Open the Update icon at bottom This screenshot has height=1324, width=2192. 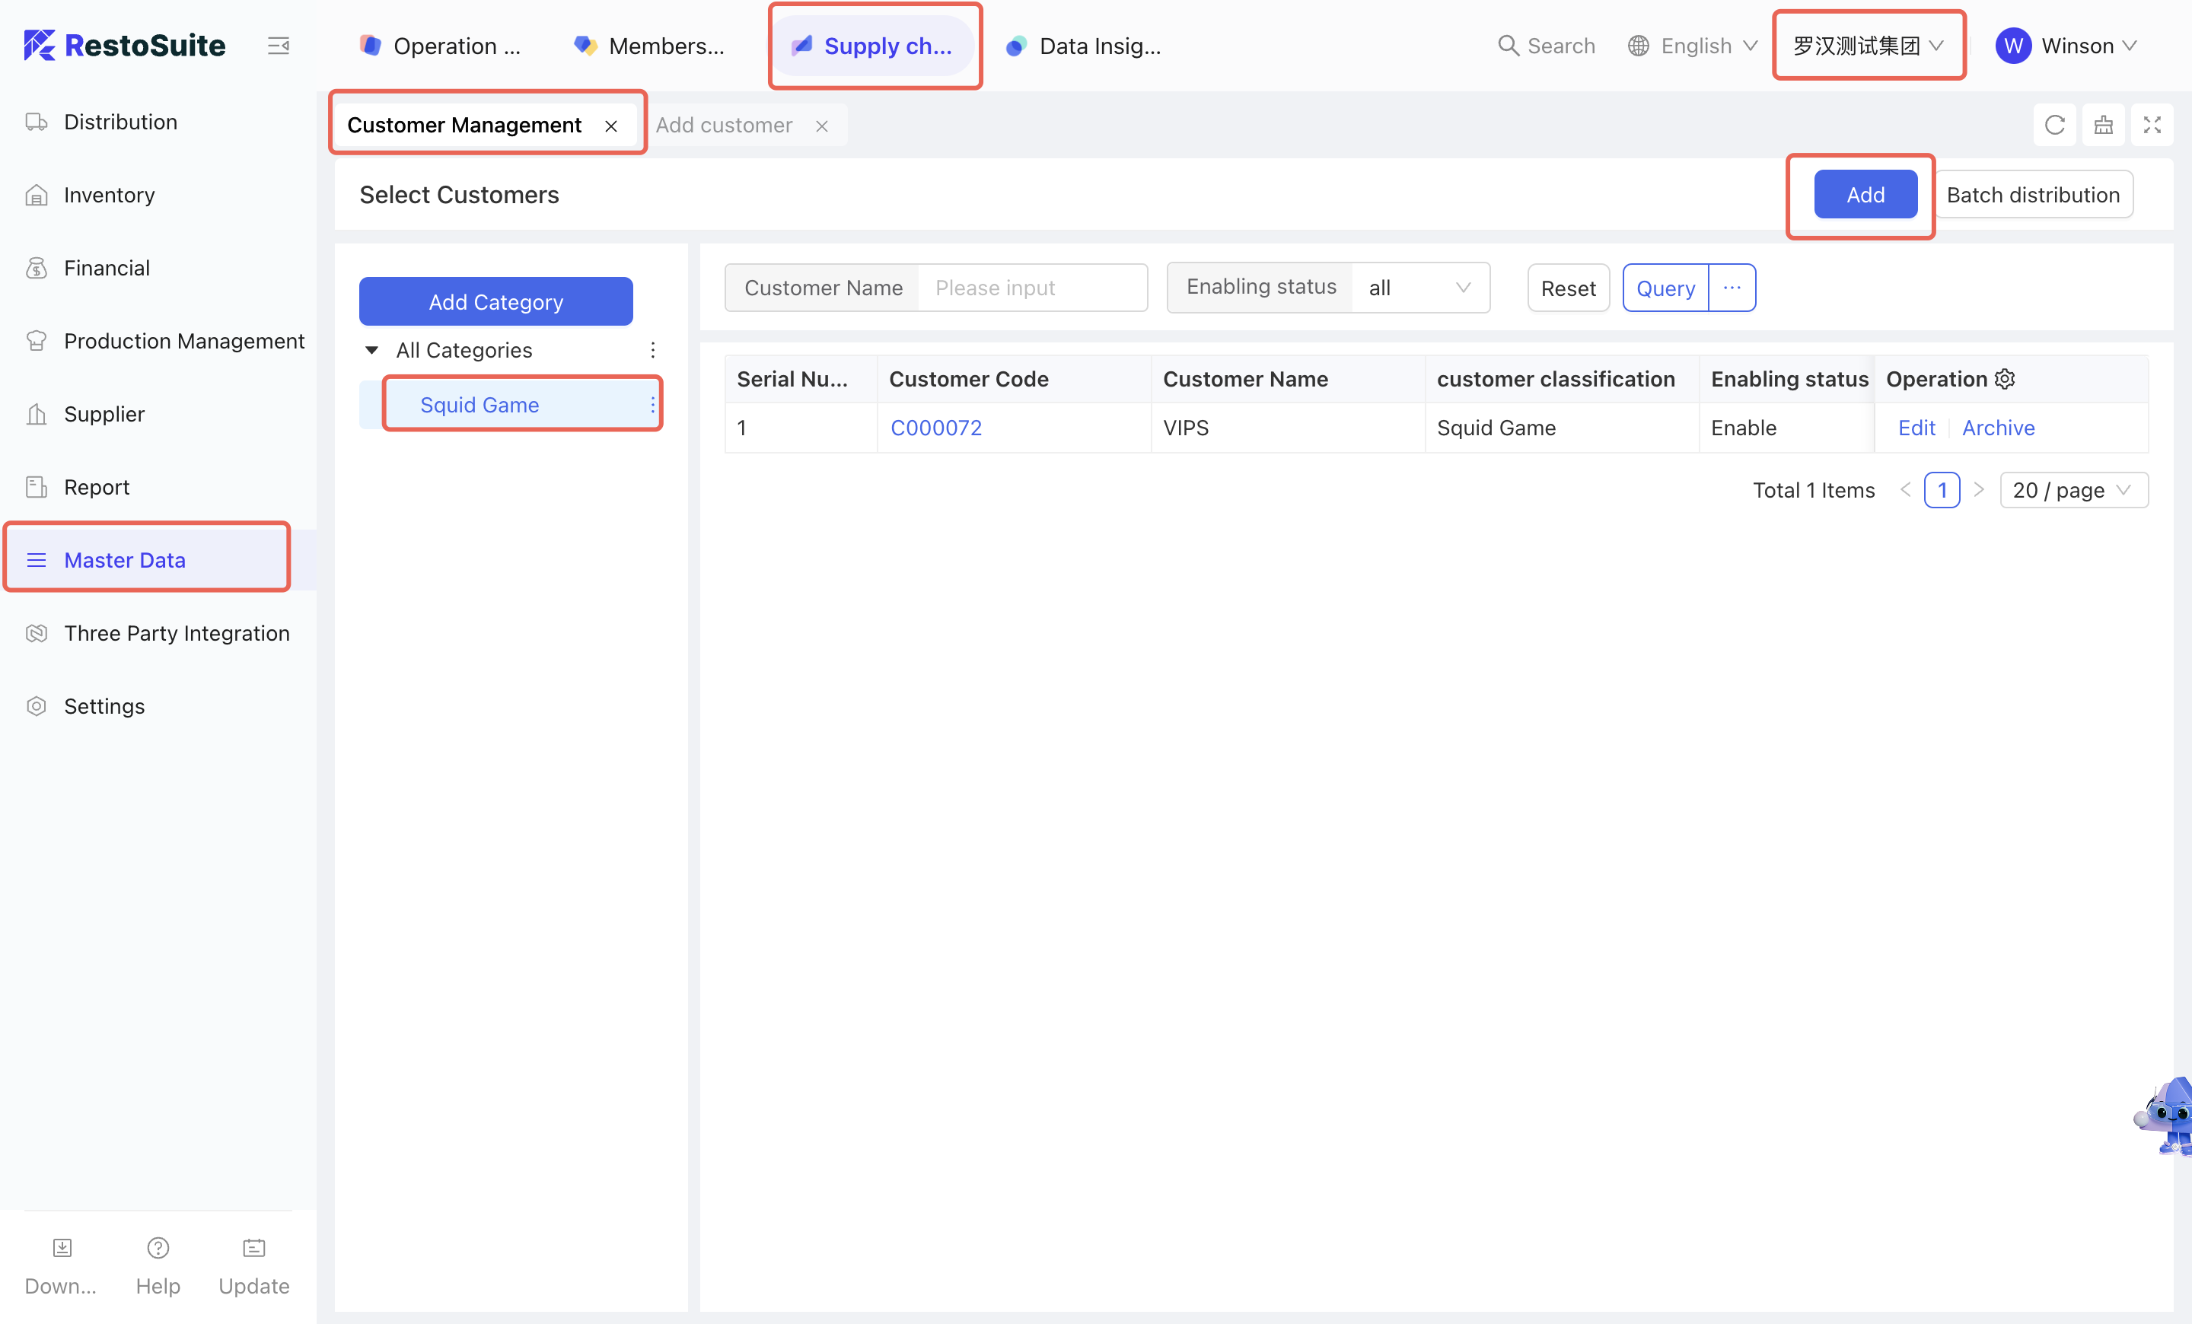tap(253, 1248)
